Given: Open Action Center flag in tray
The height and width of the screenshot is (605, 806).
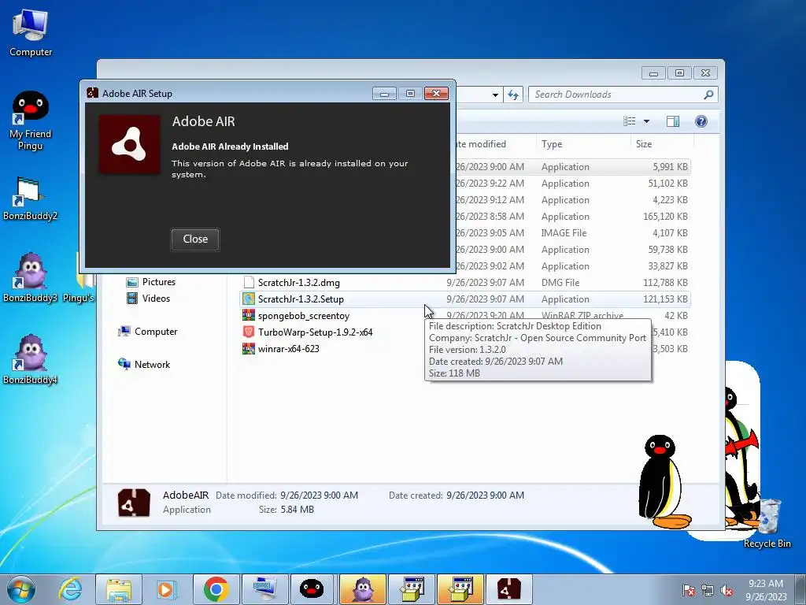Looking at the screenshot, I should coord(689,590).
